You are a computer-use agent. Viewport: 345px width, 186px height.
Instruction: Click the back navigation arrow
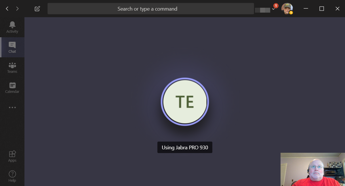pyautogui.click(x=7, y=9)
